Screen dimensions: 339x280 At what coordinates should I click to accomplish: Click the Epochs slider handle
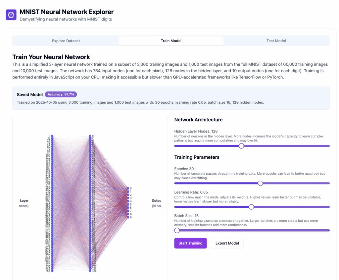click(260, 183)
